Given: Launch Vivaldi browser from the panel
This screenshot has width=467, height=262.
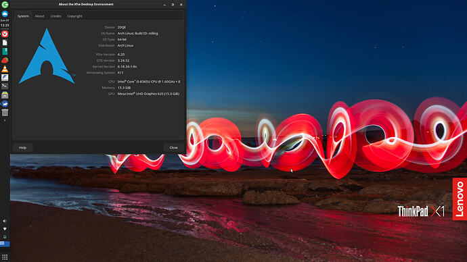Looking at the screenshot, I should click(x=5, y=34).
